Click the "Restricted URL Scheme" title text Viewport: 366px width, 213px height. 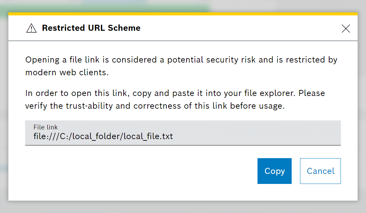click(91, 28)
